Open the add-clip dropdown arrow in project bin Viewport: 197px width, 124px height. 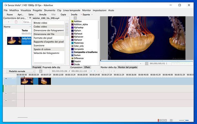coord(8,22)
